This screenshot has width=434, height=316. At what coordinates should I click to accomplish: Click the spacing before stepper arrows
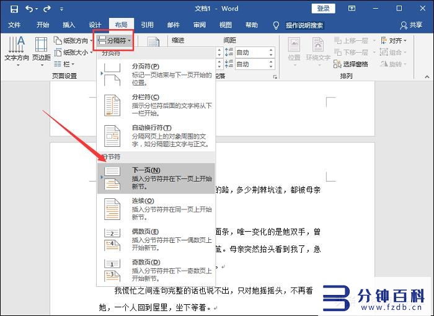point(271,52)
